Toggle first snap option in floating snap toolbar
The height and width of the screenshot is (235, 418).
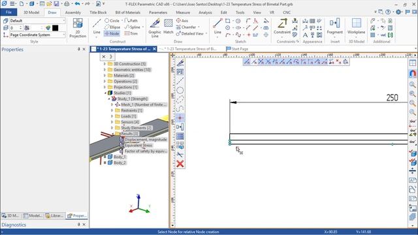[x=247, y=62]
